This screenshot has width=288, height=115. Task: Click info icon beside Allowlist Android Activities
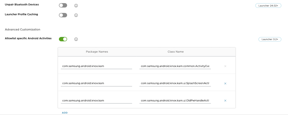[x=76, y=39]
